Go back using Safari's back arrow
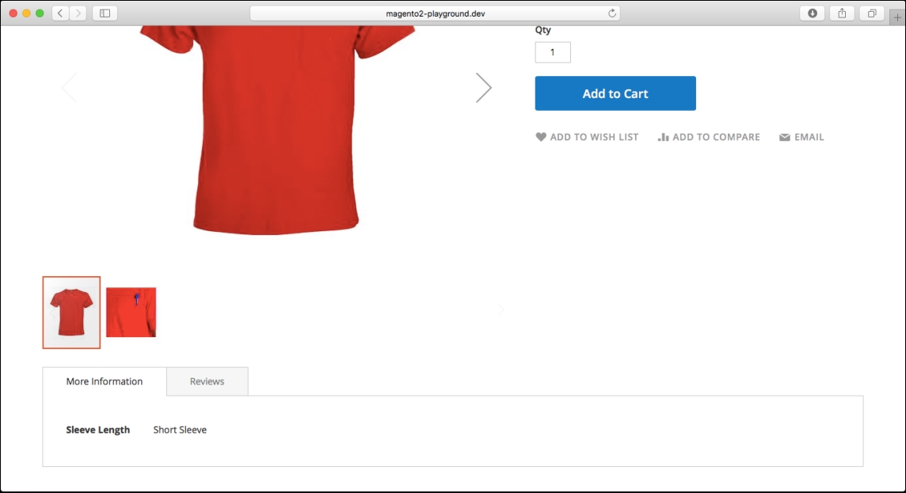906x493 pixels. pyautogui.click(x=60, y=13)
